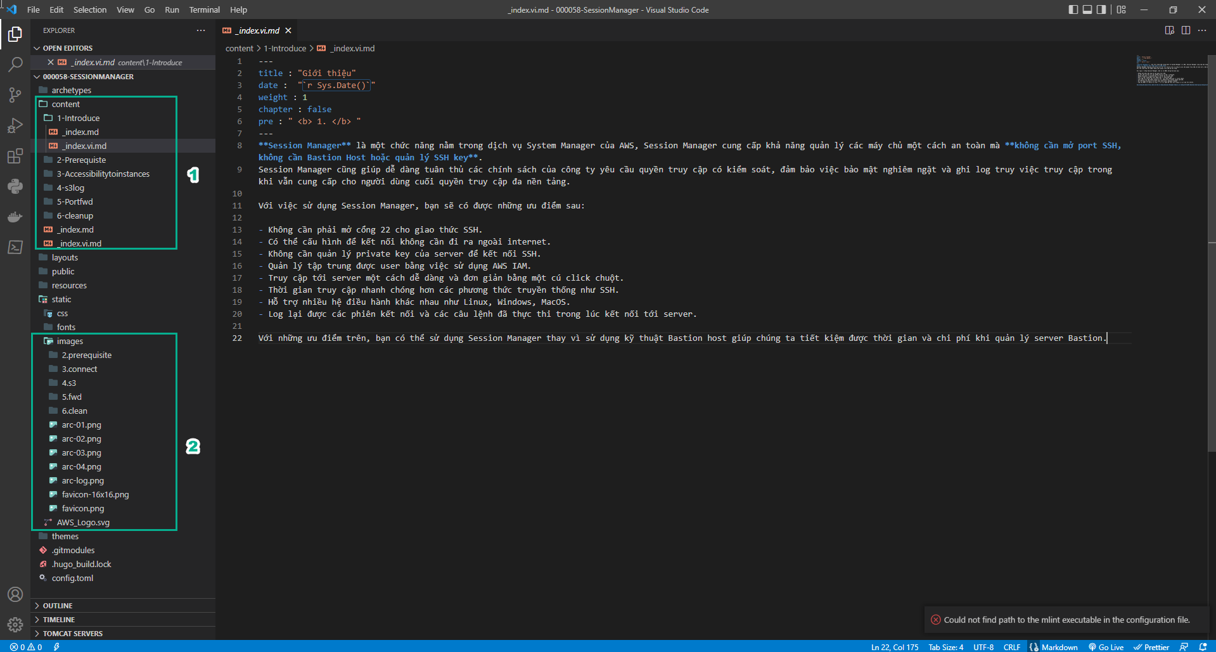Open the Search view in activity bar
1216x652 pixels.
coord(15,64)
